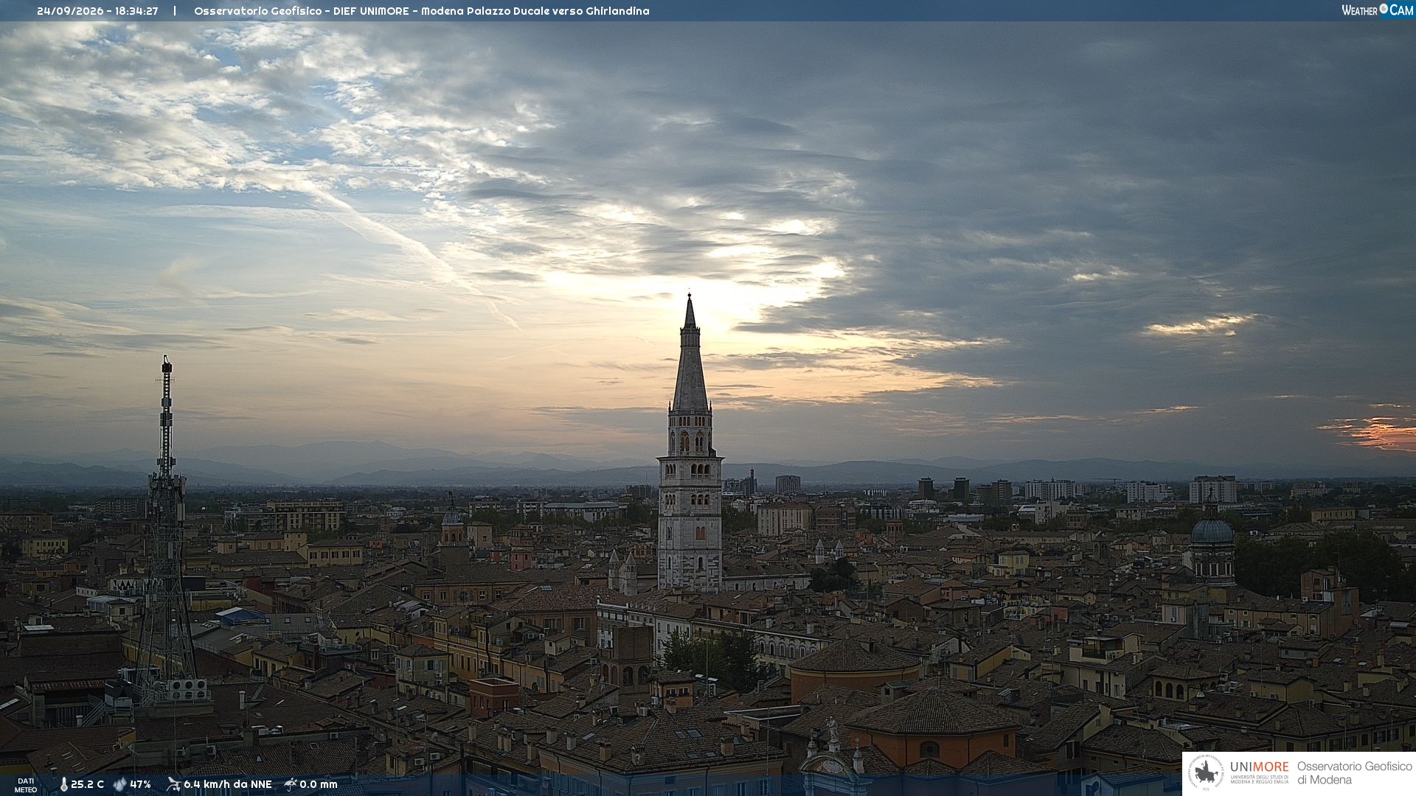Click the 0.0 mm rainfall value

(318, 784)
